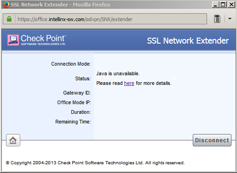This screenshot has width=237, height=173.
Task: Open the "here" link for details
Action: pos(129,83)
